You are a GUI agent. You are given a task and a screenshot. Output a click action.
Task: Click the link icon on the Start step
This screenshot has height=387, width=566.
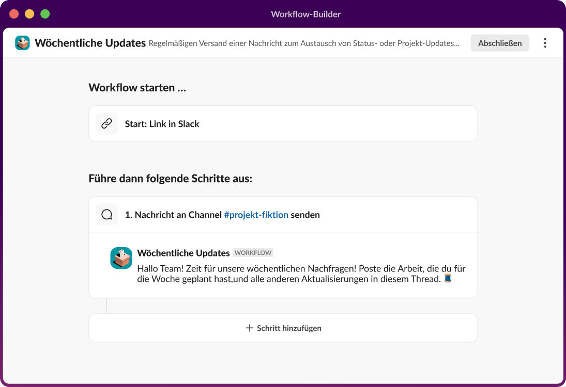coord(106,123)
